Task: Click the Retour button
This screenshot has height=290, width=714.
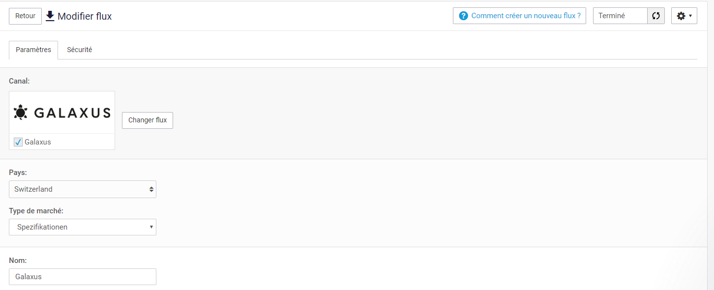Action: pyautogui.click(x=25, y=16)
